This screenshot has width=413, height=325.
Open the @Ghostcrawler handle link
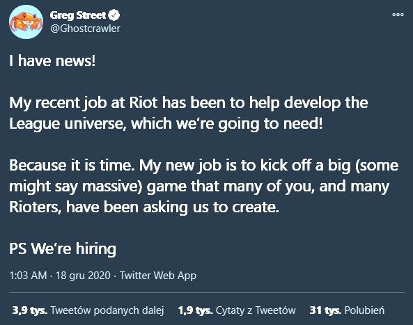pyautogui.click(x=85, y=29)
